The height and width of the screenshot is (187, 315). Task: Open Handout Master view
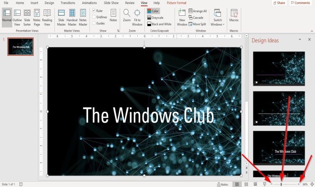click(72, 18)
